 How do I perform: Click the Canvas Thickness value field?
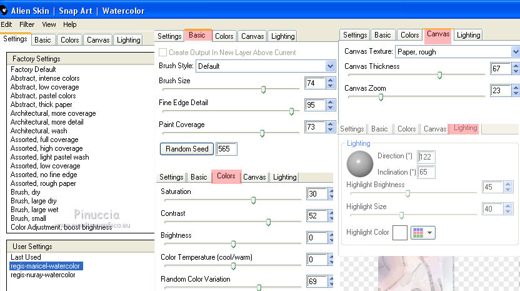[x=501, y=68]
